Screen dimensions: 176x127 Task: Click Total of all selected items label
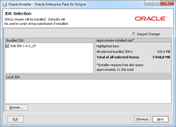(118, 57)
